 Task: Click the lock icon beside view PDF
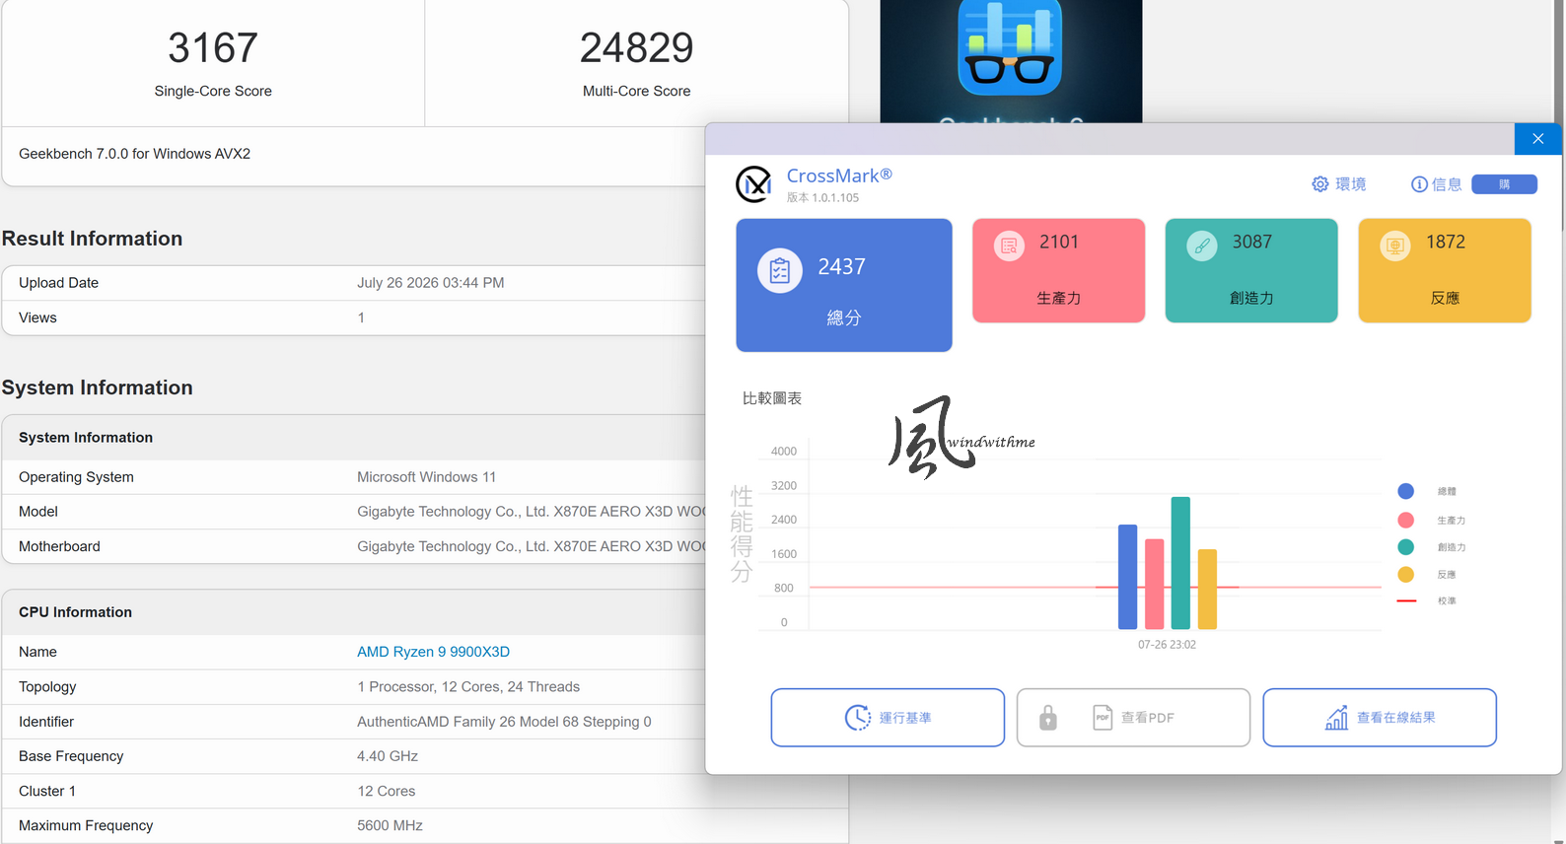tap(1048, 718)
